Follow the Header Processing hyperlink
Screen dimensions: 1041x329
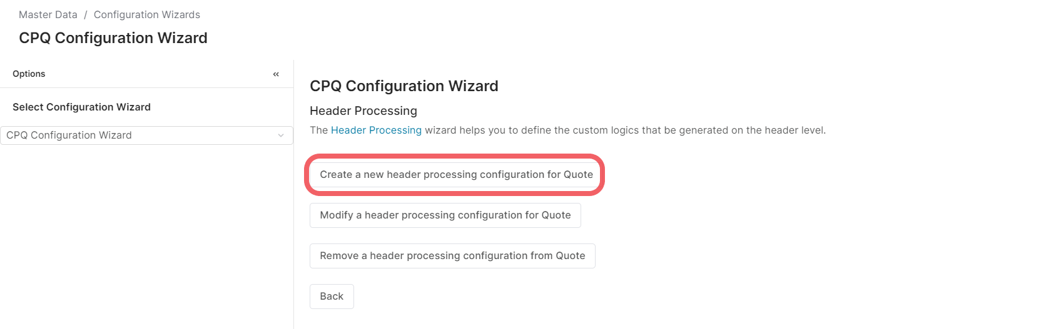pyautogui.click(x=376, y=130)
